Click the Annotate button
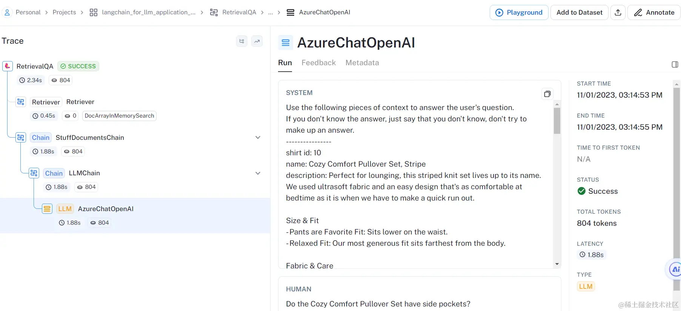 click(x=654, y=12)
